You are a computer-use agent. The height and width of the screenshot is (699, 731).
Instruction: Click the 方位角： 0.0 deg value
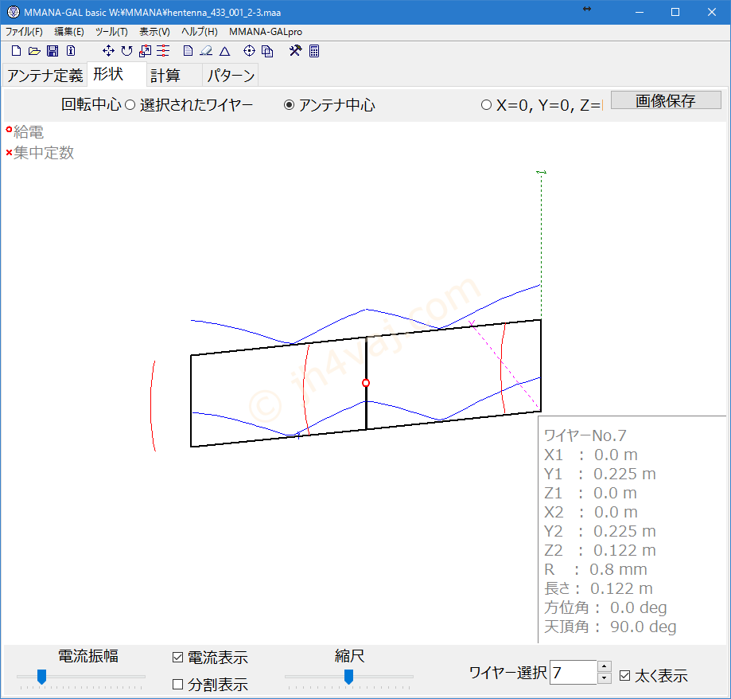(605, 607)
